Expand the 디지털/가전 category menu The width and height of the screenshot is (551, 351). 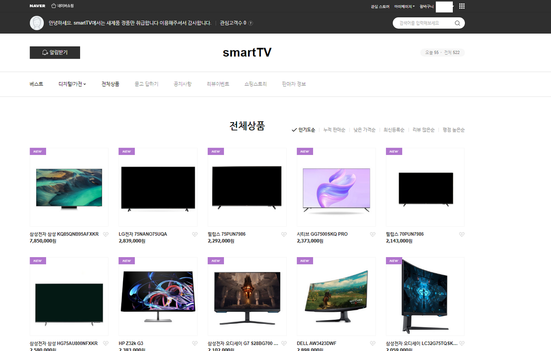[72, 84]
